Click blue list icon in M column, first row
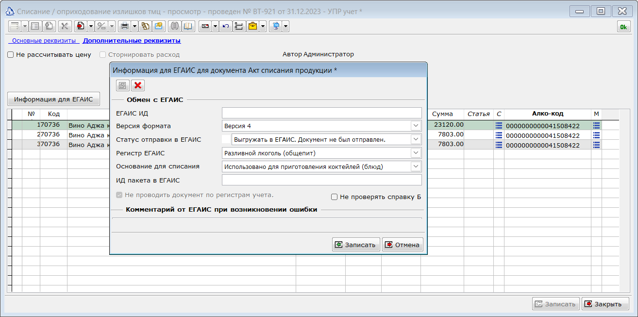Viewport: 638px width, 317px height. click(596, 125)
